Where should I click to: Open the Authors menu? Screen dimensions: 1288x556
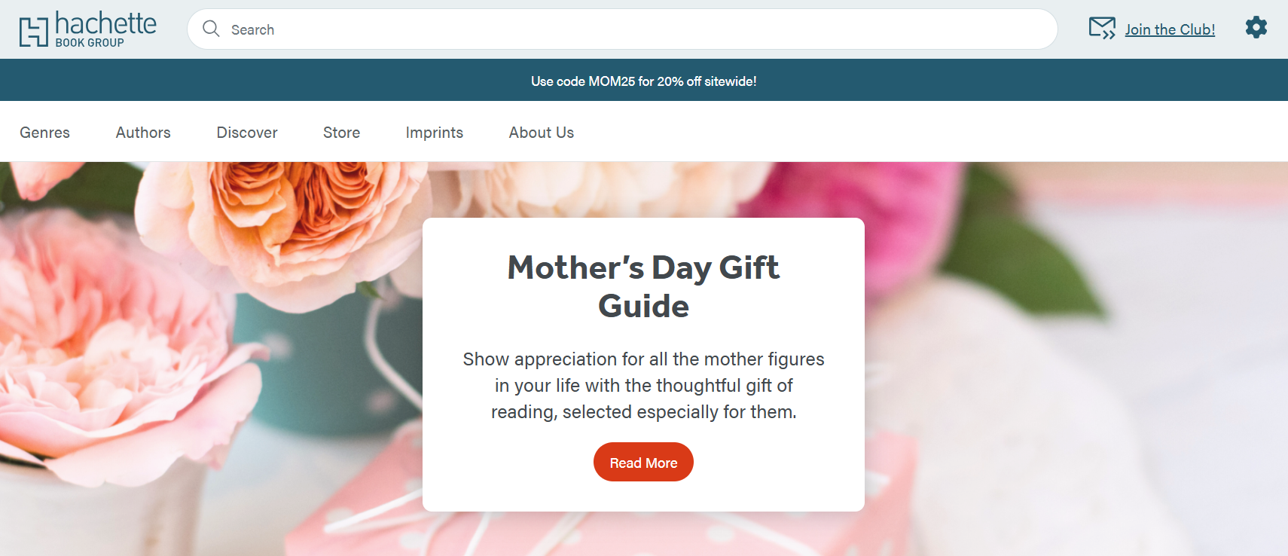pyautogui.click(x=143, y=133)
